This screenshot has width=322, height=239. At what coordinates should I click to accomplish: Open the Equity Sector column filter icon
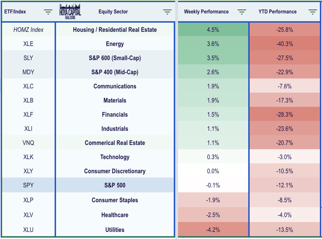pos(167,12)
